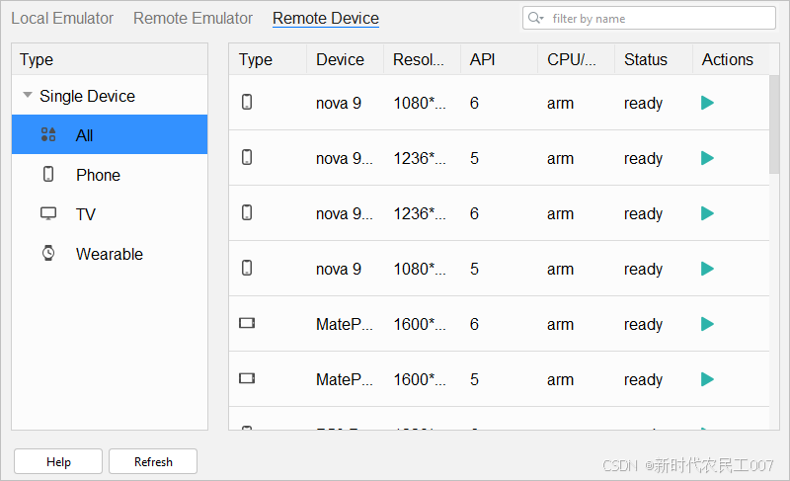Click 1600*... resolution in MateP... API 6 row
Screen dimensions: 790x481
[419, 324]
